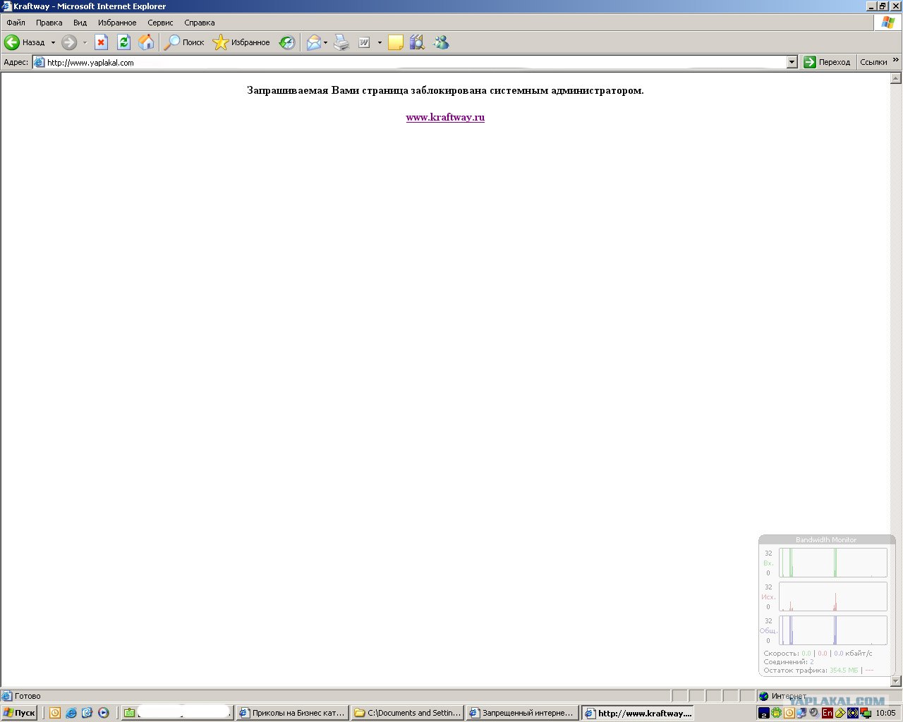Open the Пуск start menu

19,713
